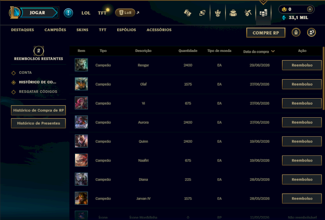Select Resgatar Códigos sidebar option

[38, 92]
